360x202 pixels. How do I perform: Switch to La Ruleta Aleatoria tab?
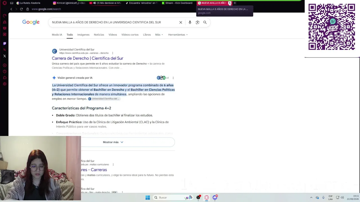(x=30, y=3)
